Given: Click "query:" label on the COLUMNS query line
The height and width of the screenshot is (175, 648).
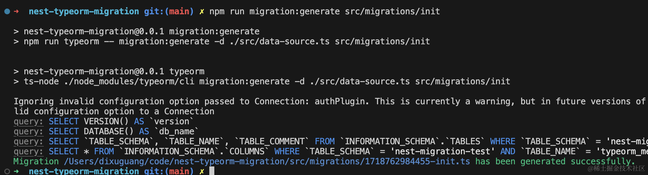Looking at the screenshot, I should tap(28, 151).
